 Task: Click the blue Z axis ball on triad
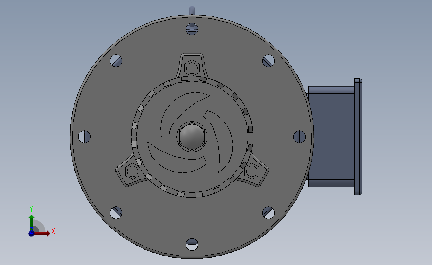31,233
